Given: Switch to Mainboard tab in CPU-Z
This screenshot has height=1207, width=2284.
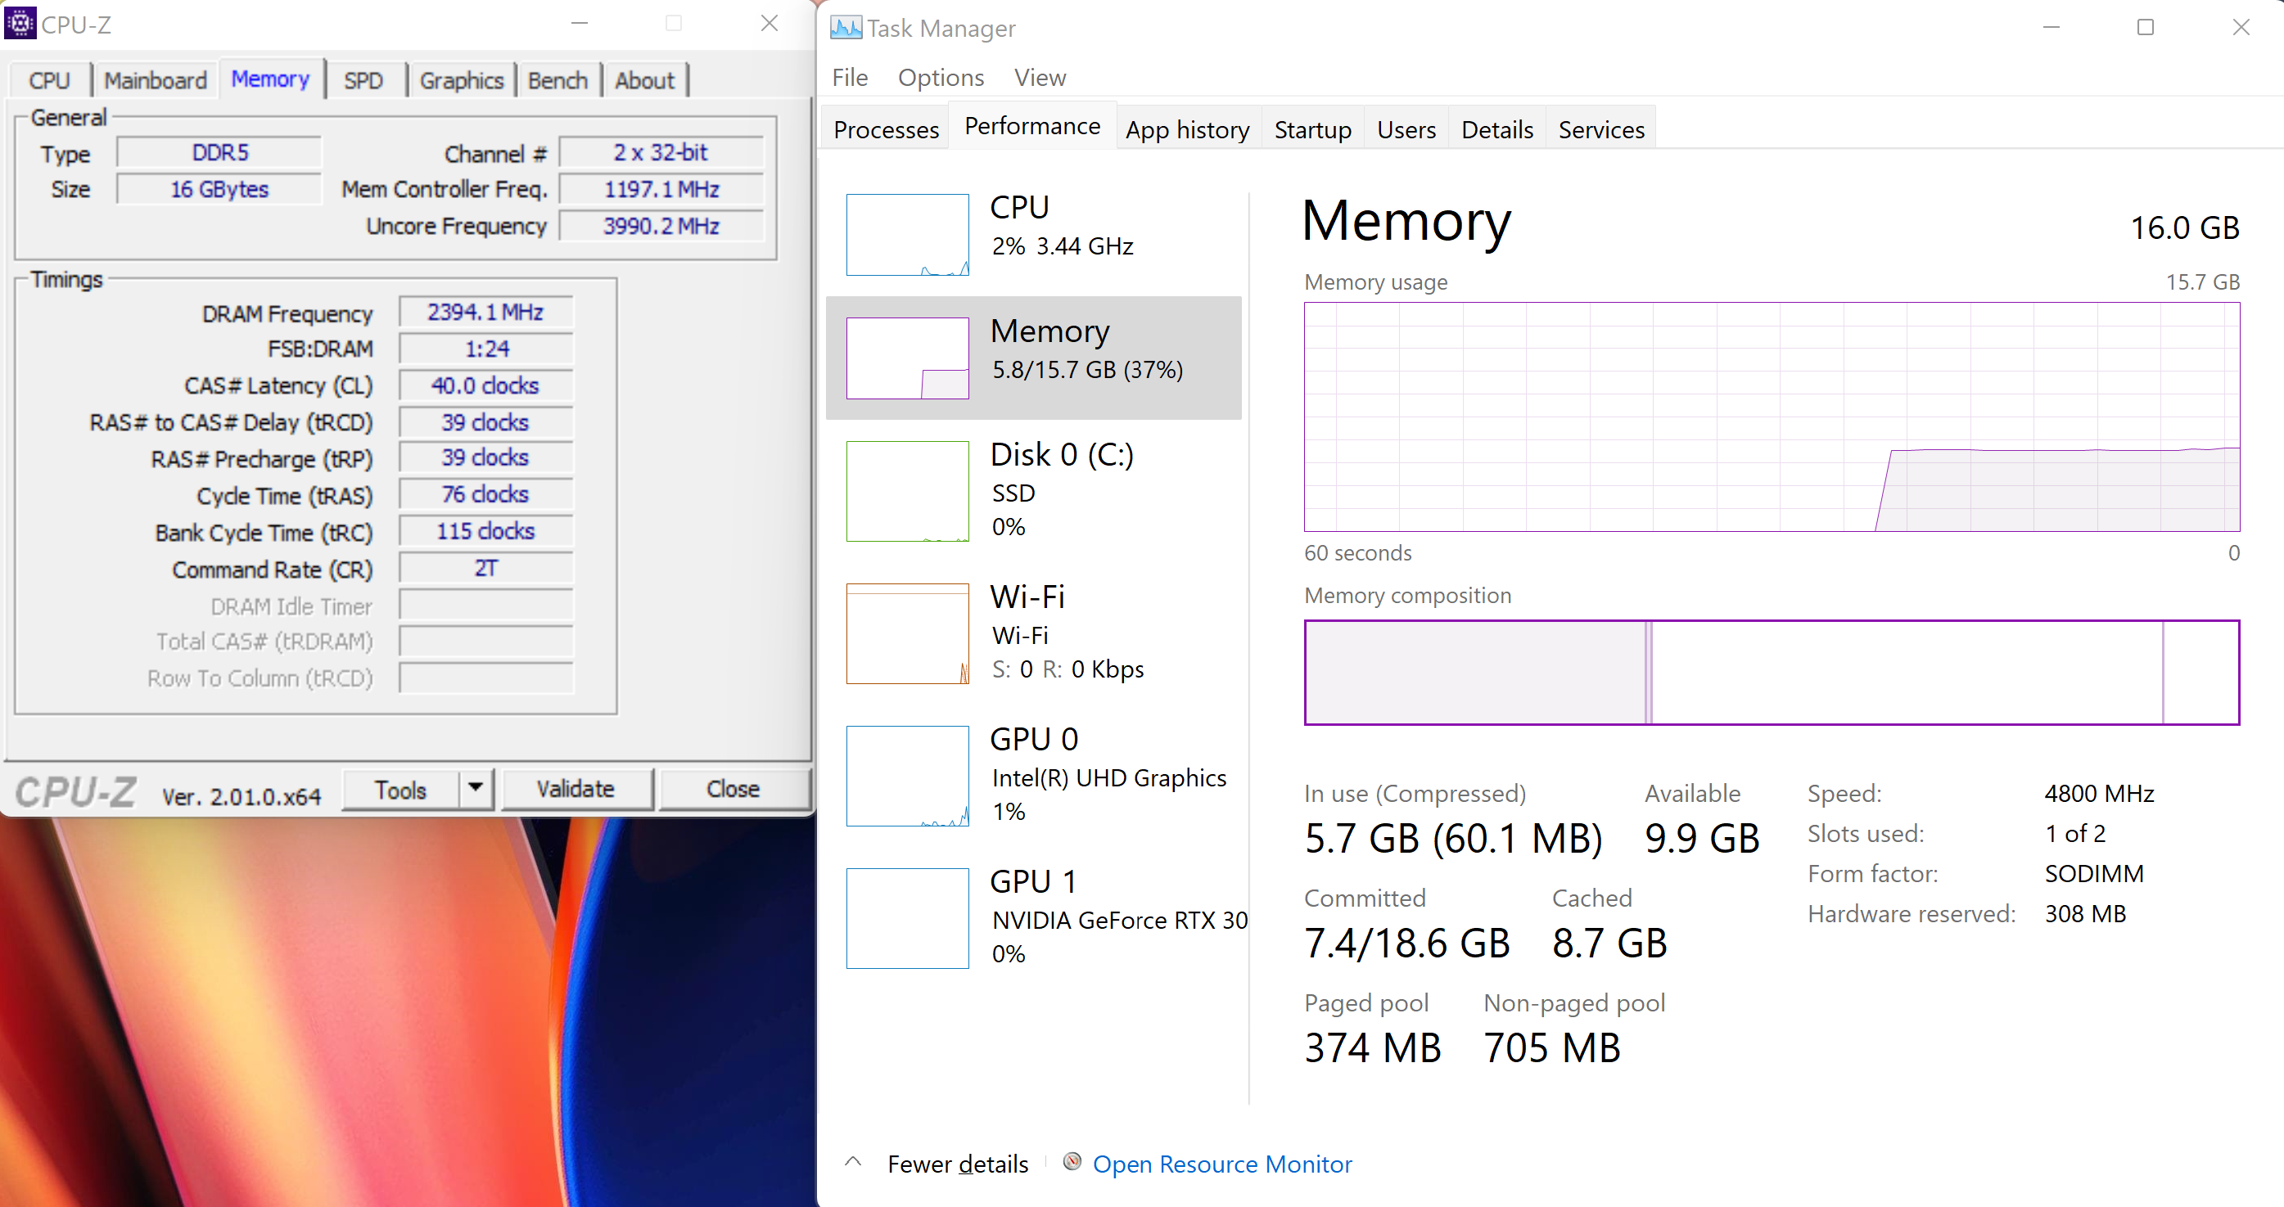Looking at the screenshot, I should [x=156, y=81].
